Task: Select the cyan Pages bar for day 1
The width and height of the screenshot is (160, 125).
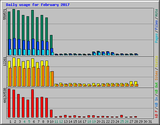Action: (x=10, y=52)
